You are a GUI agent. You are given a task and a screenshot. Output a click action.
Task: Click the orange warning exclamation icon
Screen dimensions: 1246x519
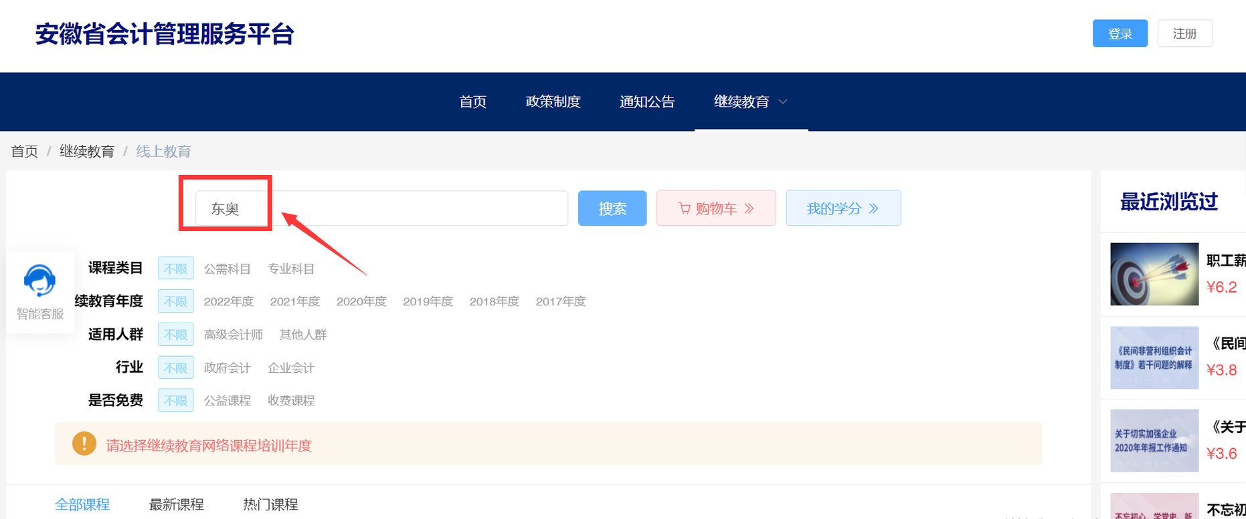[84, 444]
